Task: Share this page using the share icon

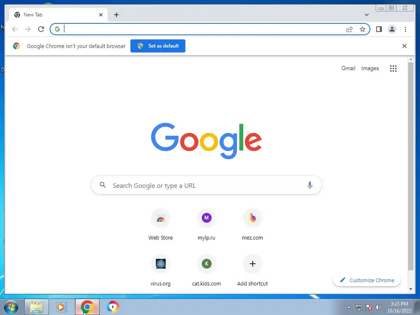Action: click(349, 29)
